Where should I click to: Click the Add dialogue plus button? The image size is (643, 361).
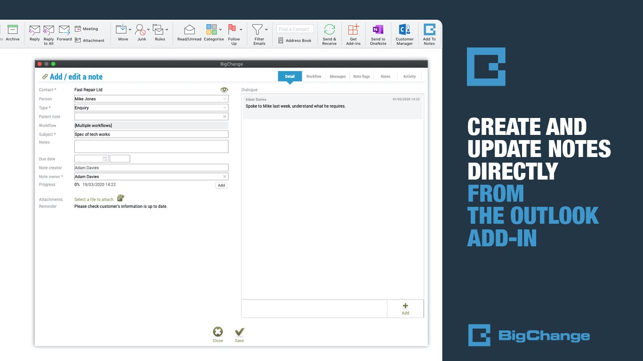405,308
